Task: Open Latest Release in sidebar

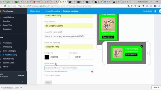Action: point(8,17)
